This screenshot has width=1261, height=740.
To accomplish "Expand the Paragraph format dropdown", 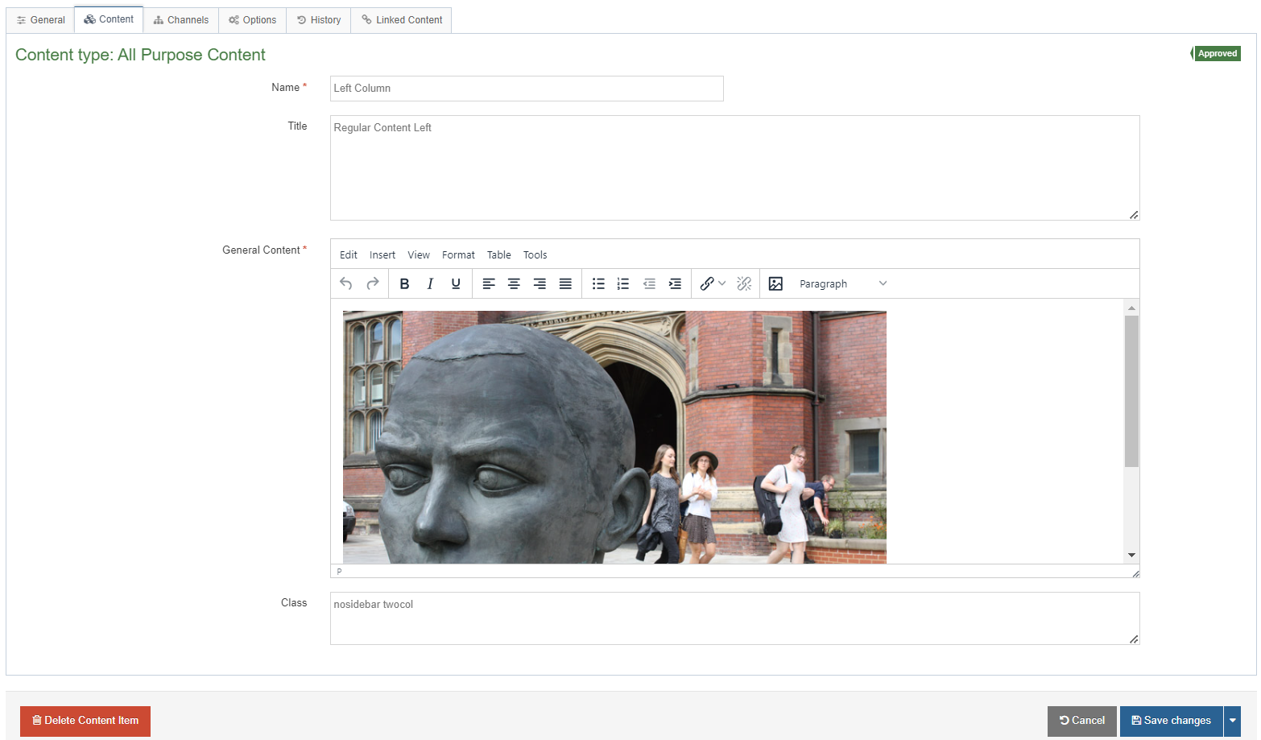I will 842,283.
